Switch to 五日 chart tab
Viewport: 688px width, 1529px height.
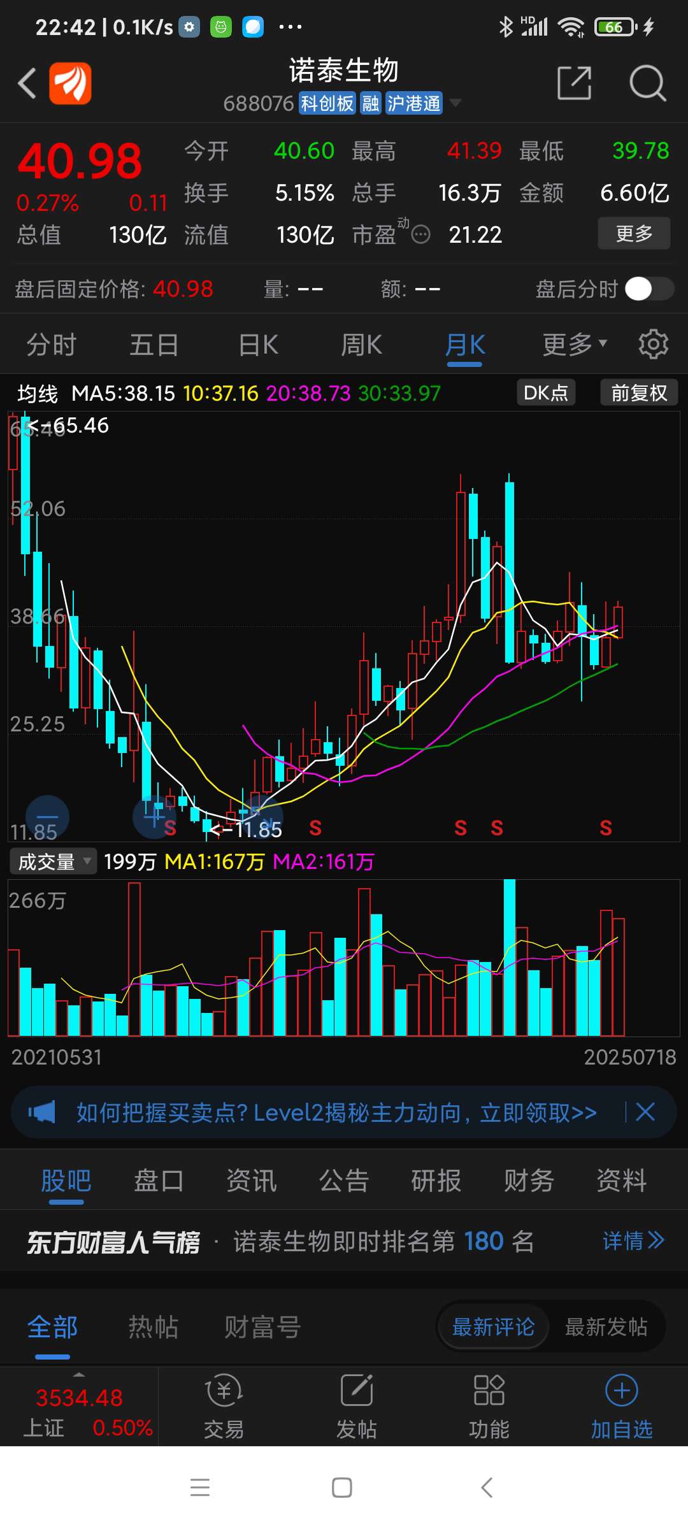(154, 345)
